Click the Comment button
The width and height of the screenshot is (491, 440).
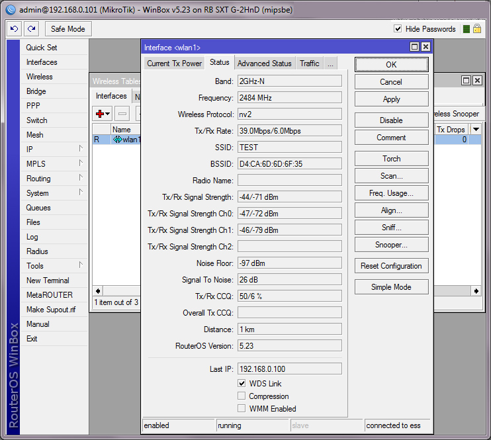point(392,138)
